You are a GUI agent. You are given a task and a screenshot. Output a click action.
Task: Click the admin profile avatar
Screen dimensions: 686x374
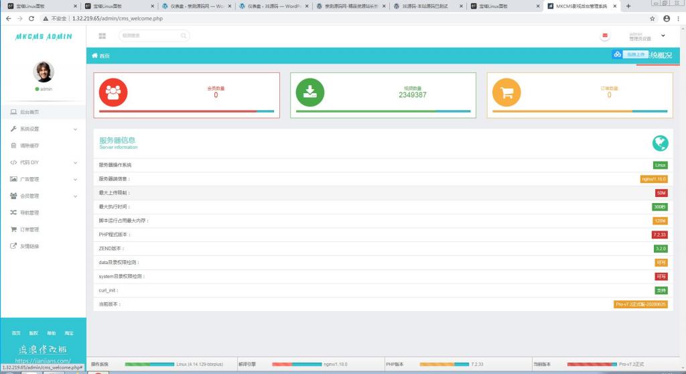click(x=43, y=72)
